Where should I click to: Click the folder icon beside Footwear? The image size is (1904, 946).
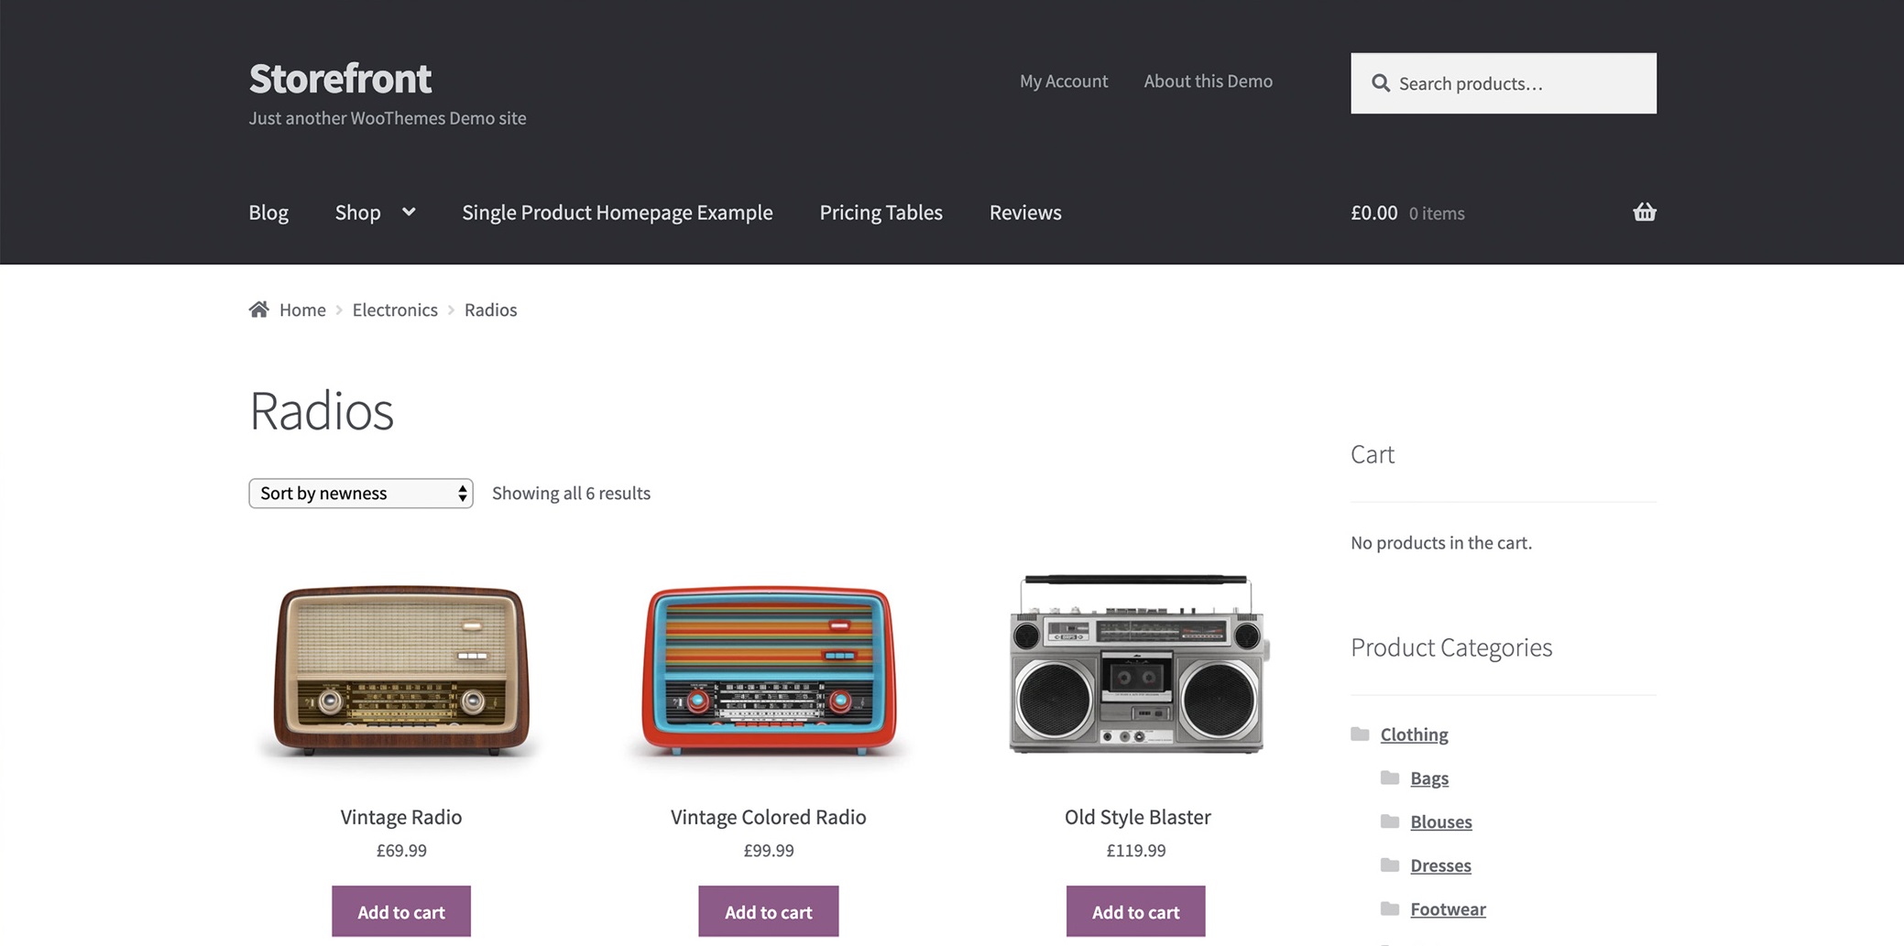point(1390,909)
